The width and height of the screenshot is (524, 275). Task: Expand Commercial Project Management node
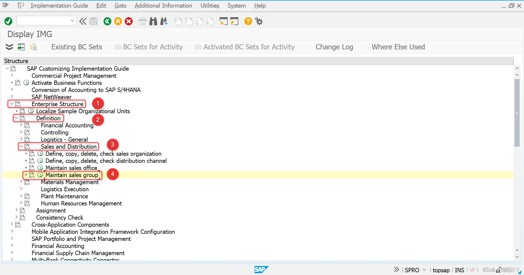12,75
